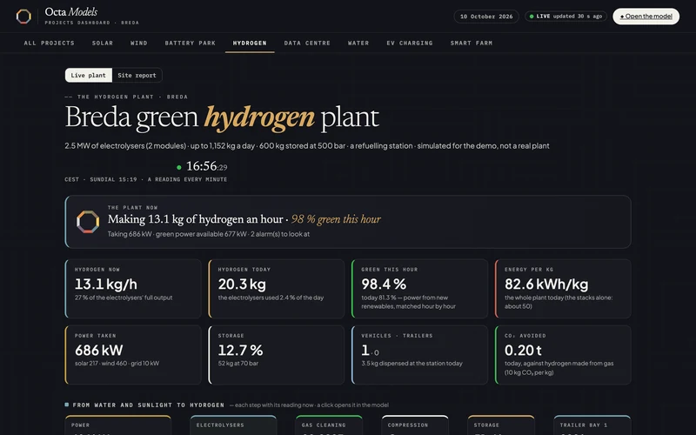Click '3.5 kg dispensed at the station today' text

point(412,363)
